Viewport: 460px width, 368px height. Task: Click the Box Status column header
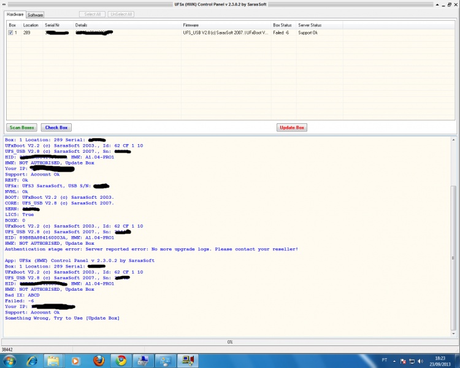pyautogui.click(x=283, y=25)
